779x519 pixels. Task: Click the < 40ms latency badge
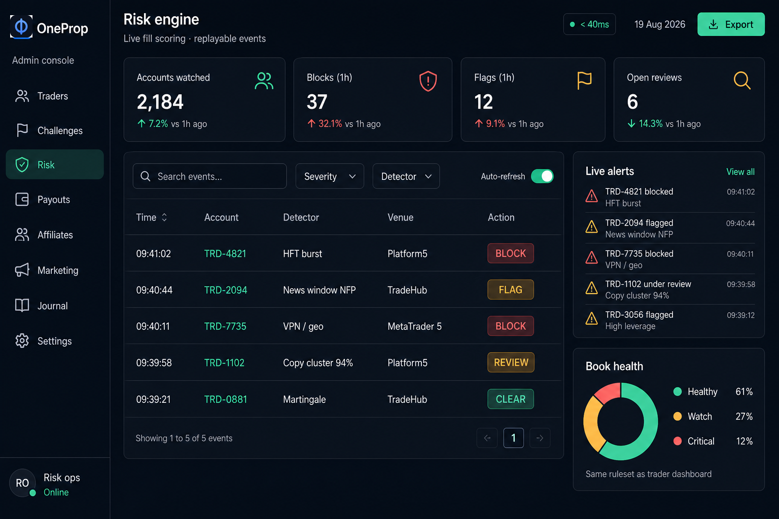(x=589, y=24)
